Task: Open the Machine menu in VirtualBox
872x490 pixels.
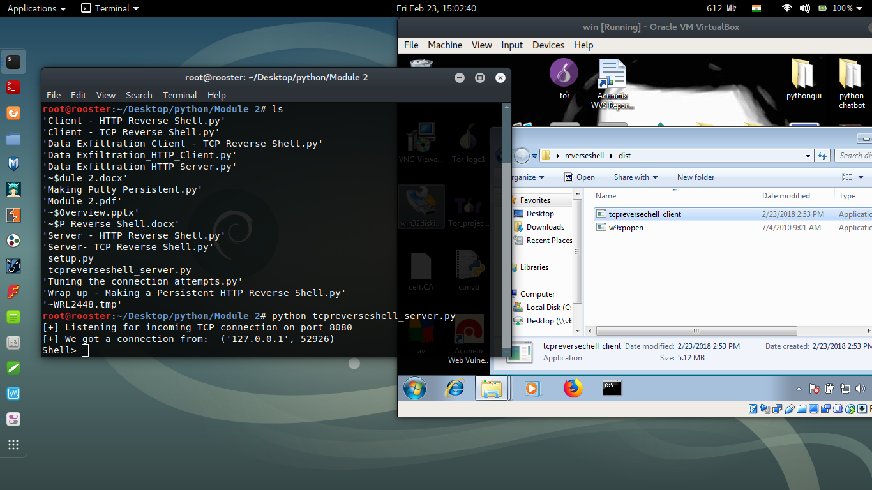Action: coord(445,45)
